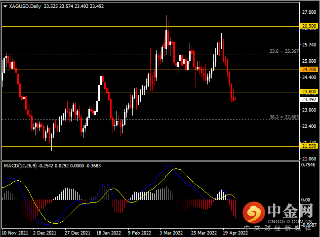Click the 9 Feb 2022 date label
The height and width of the screenshot is (237, 320).
[140, 233]
